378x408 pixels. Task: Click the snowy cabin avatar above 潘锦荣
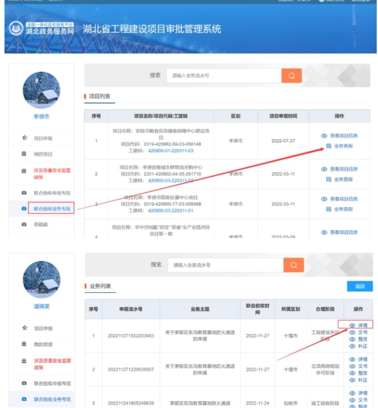coord(41,279)
